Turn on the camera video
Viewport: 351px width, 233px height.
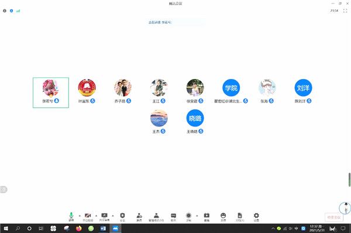point(88,217)
